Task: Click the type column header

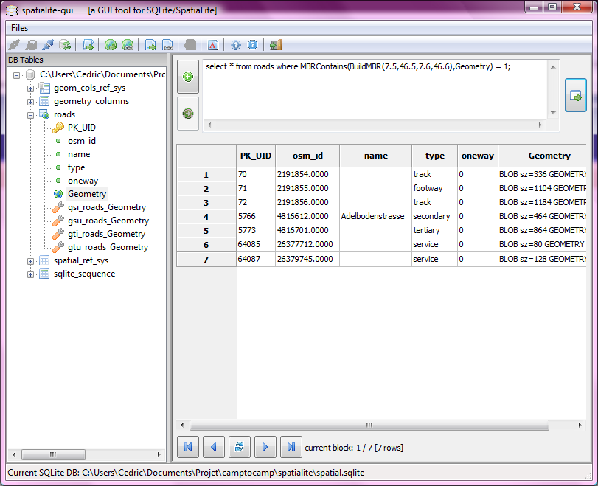Action: pos(435,156)
